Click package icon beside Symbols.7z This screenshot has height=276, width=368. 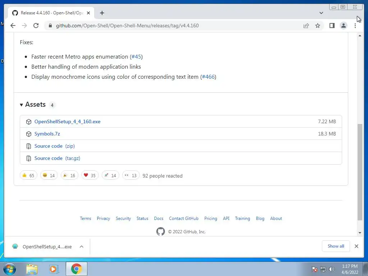(29, 134)
